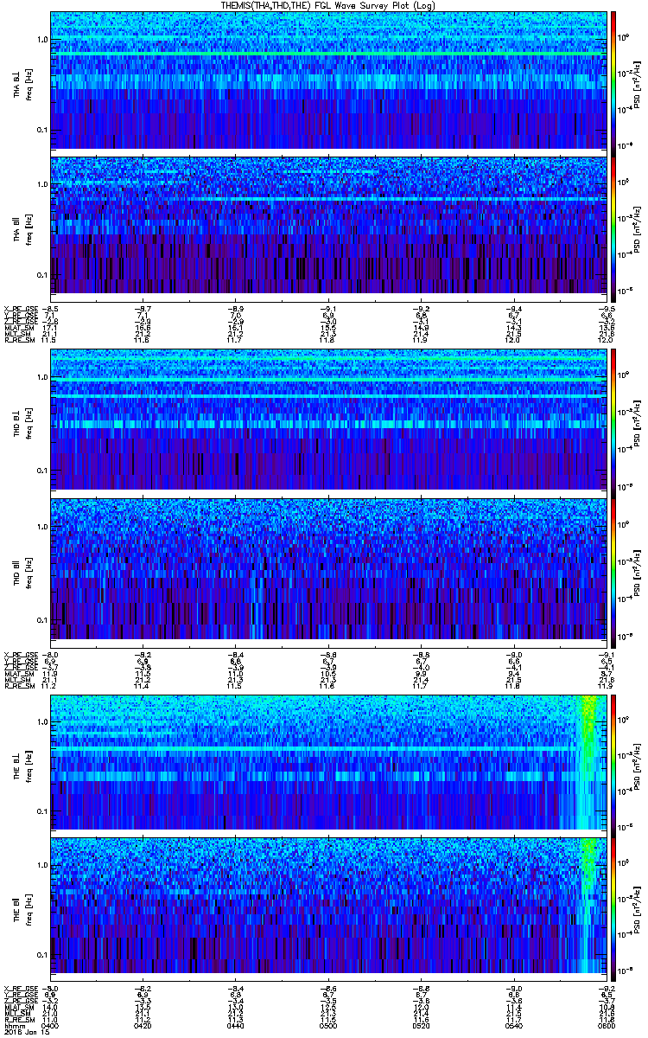The image size is (648, 1038).
Task: Click the 0.1 frequency tick of THD B⊥ panel
Action: (x=42, y=471)
